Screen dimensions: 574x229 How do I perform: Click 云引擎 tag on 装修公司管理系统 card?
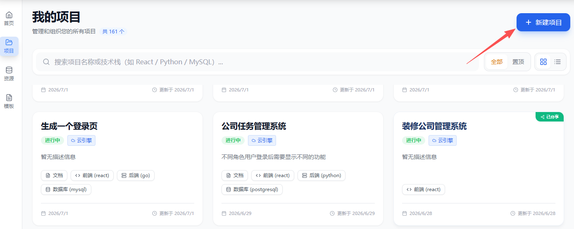443,140
